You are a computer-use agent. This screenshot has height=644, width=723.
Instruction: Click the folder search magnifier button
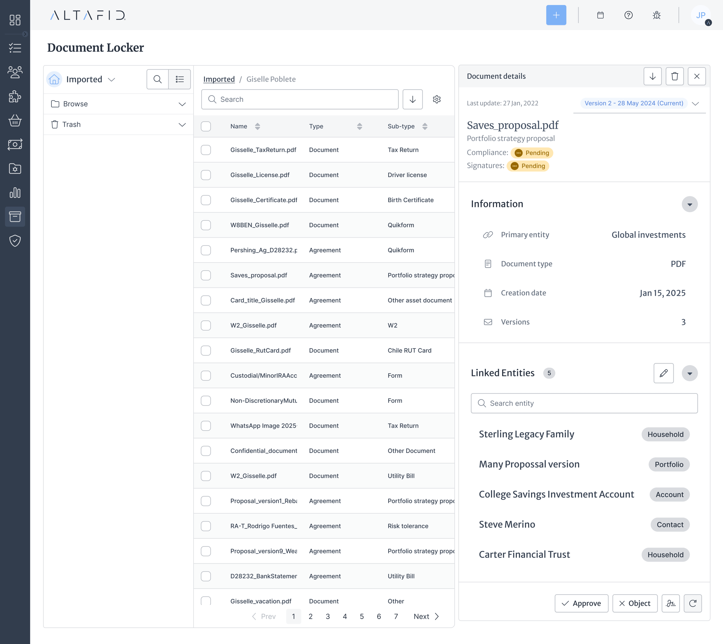click(158, 79)
